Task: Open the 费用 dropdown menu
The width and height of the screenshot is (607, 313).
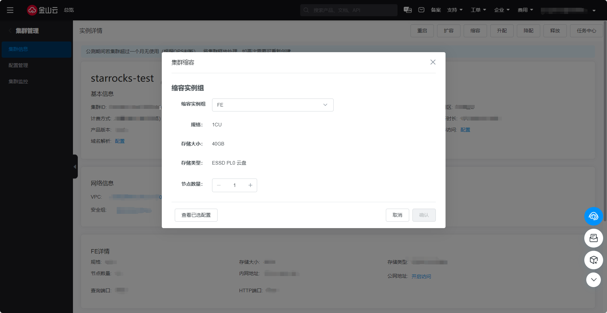Action: click(525, 10)
